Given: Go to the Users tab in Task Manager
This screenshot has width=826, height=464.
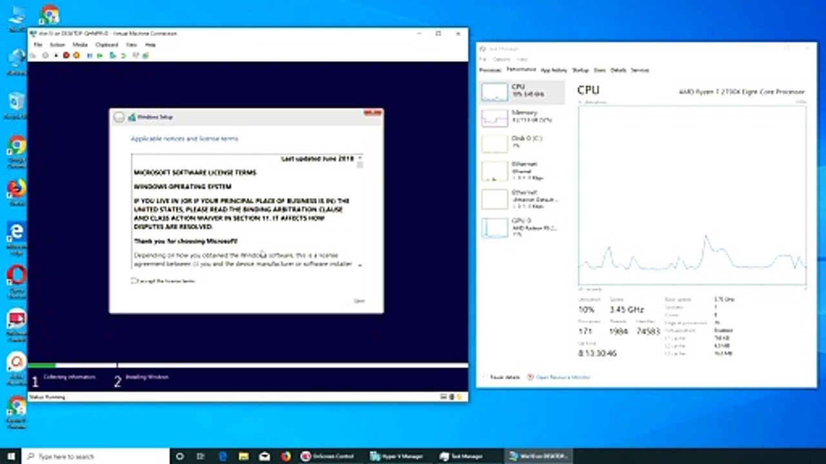Looking at the screenshot, I should click(x=599, y=70).
